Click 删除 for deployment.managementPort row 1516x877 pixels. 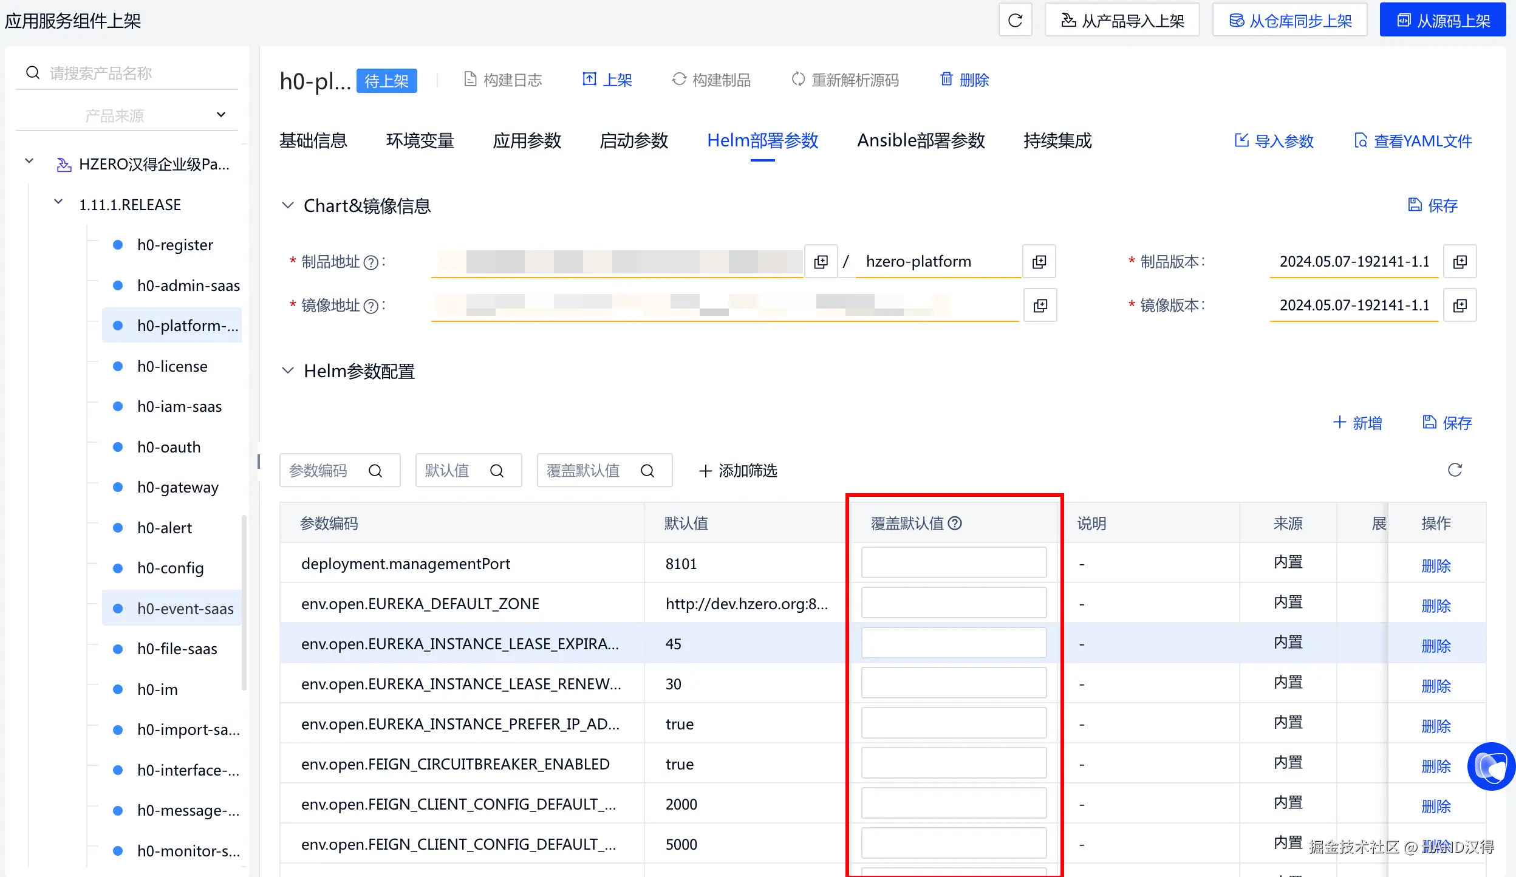[x=1436, y=565]
